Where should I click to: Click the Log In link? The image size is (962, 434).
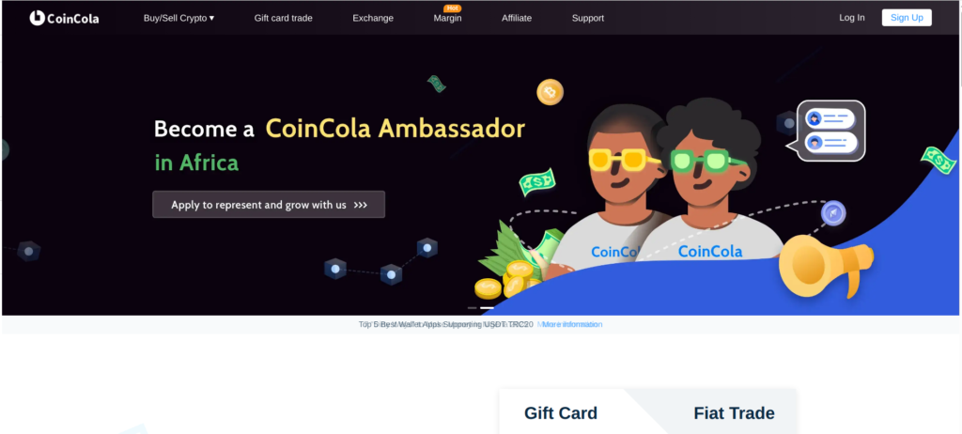coord(851,17)
